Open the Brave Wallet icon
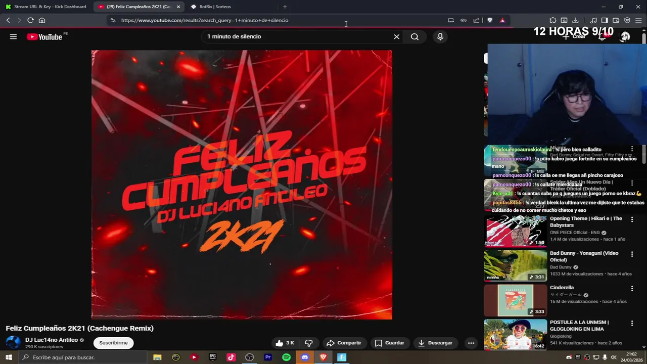Image resolution: width=647 pixels, height=364 pixels. [x=616, y=20]
